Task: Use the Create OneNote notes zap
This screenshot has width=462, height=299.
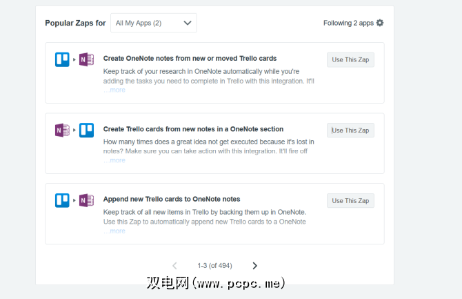Action: (x=350, y=59)
